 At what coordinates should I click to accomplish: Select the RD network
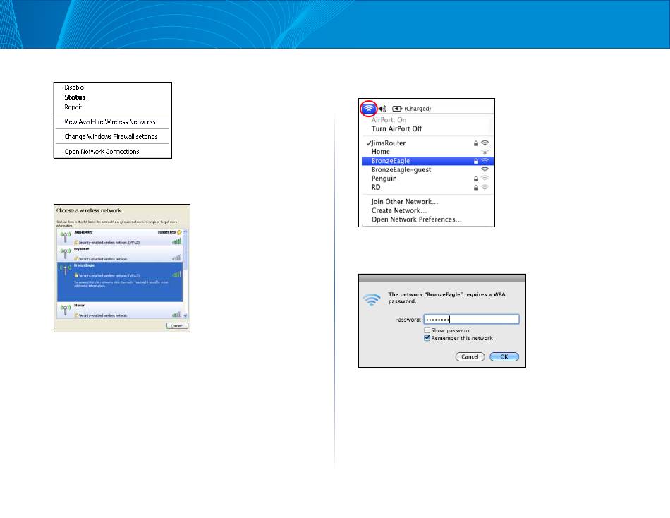427,188
